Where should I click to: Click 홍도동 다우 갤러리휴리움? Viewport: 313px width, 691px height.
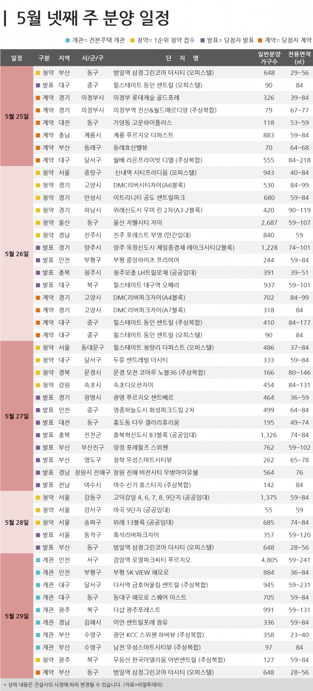click(x=146, y=422)
